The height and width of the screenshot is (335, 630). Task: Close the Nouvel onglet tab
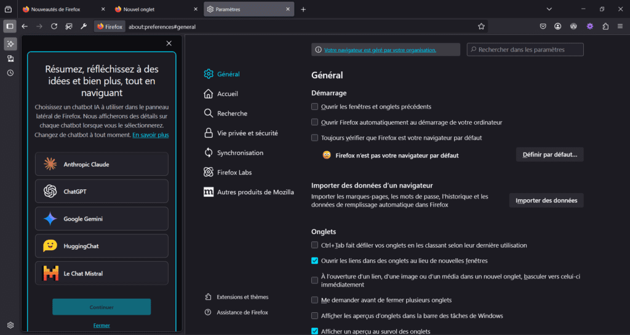pyautogui.click(x=196, y=9)
